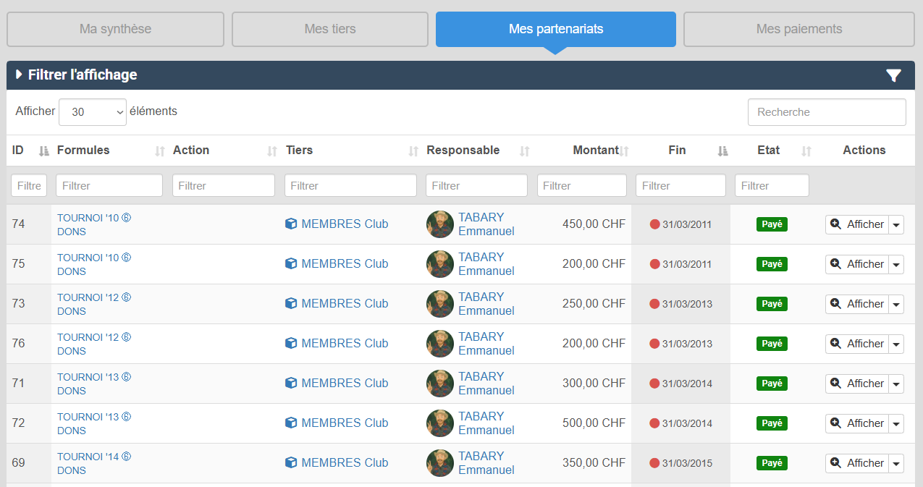The height and width of the screenshot is (487, 923).
Task: Click TABARY avatar in row 75
Action: (440, 264)
